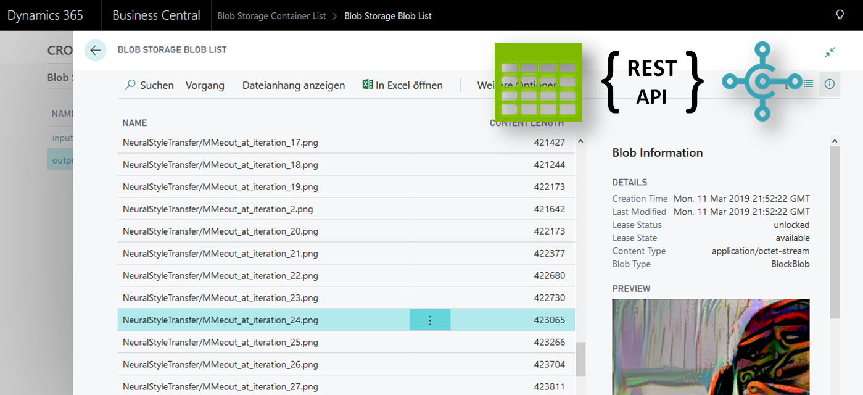Select MMeout_at_iteration_21.png row name
Image resolution: width=863 pixels, height=395 pixels.
[x=220, y=254]
